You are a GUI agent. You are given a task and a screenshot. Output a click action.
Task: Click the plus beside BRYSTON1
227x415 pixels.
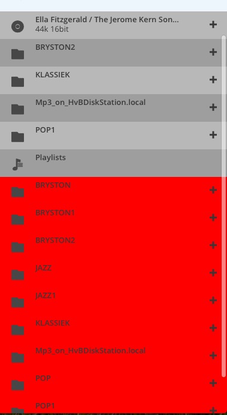[x=213, y=218]
